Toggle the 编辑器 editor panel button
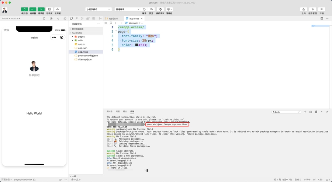The image size is (332, 182). coord(33,9)
